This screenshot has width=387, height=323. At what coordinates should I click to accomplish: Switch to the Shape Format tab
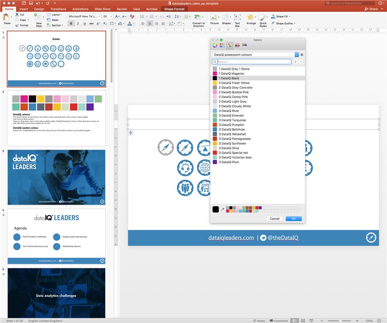pyautogui.click(x=174, y=9)
